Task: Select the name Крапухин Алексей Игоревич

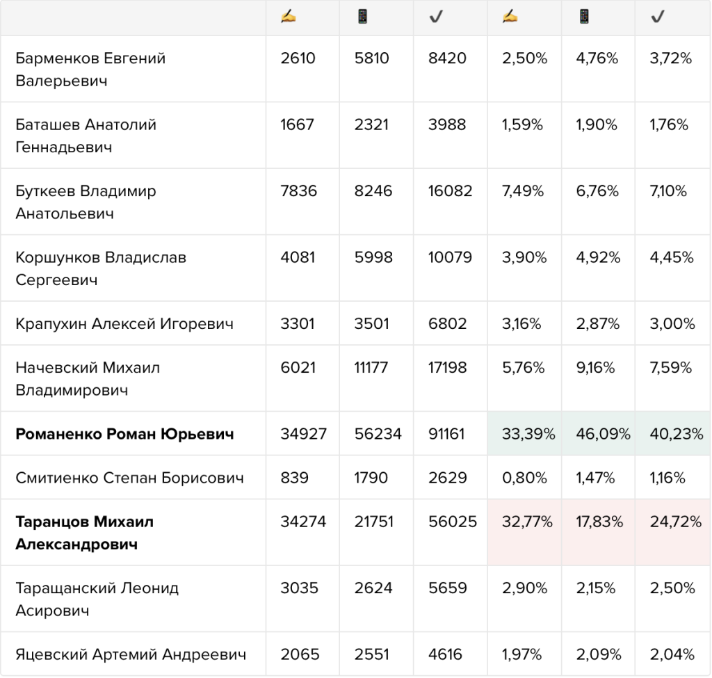Action: (124, 324)
